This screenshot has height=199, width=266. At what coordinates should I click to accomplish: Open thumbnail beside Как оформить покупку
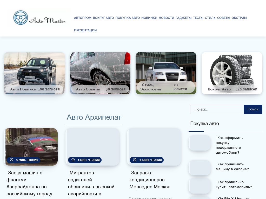(200, 143)
